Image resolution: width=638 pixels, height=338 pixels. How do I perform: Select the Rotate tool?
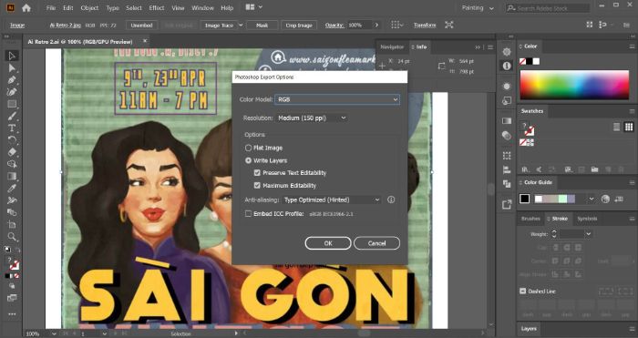tap(12, 140)
